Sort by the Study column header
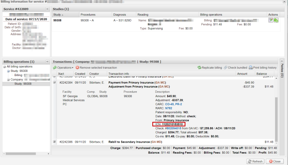Image resolution: width=288 pixels, height=165 pixels. coord(66,15)
